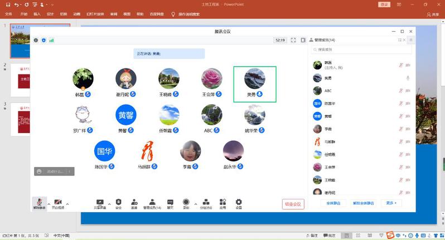Click meeting info icon at top left
The width and height of the screenshot is (445, 240).
(x=36, y=40)
